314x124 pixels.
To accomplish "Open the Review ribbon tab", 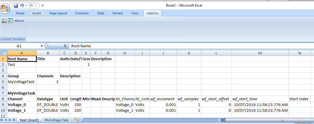I will pyautogui.click(x=118, y=13).
